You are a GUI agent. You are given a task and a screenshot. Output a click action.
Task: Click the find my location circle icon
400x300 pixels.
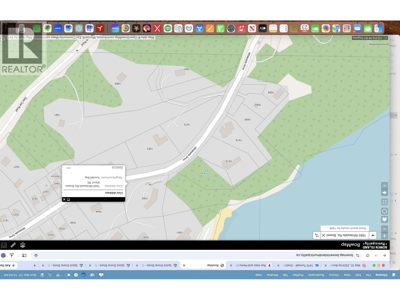tap(384, 211)
